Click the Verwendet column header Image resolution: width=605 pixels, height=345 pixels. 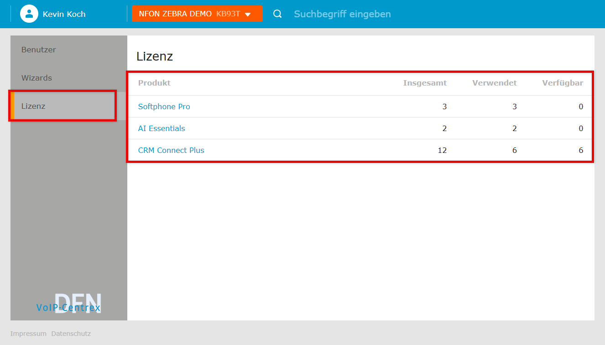click(494, 83)
